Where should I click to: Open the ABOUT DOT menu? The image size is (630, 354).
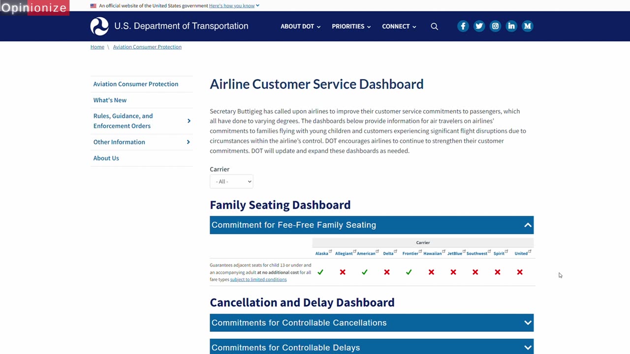pyautogui.click(x=300, y=27)
